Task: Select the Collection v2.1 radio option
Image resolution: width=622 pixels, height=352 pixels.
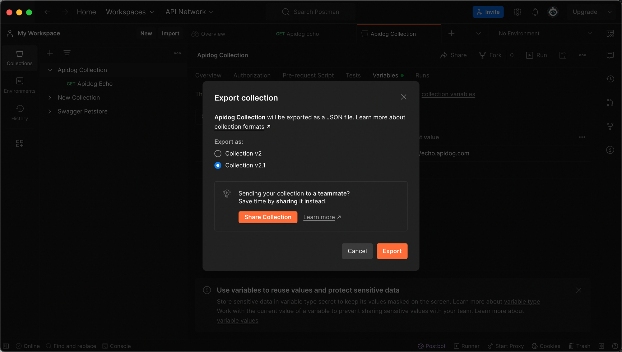Action: pos(218,165)
